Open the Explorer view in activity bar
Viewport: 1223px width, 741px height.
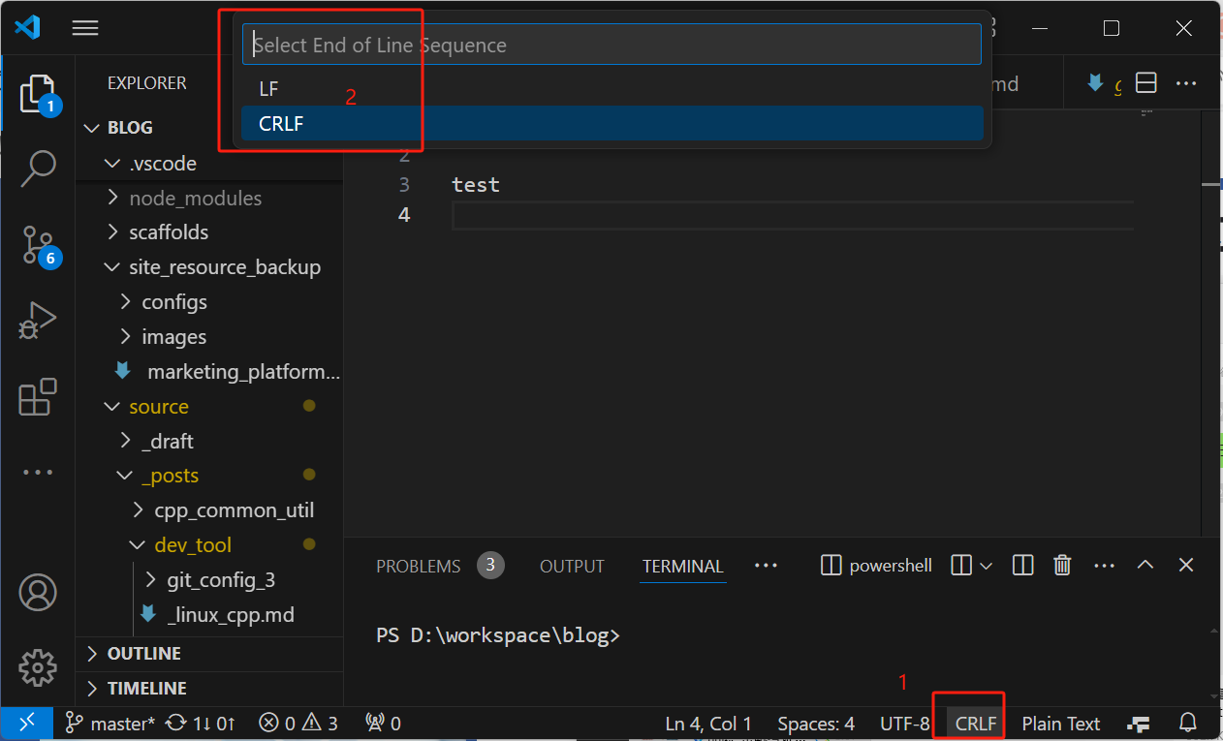[37, 93]
